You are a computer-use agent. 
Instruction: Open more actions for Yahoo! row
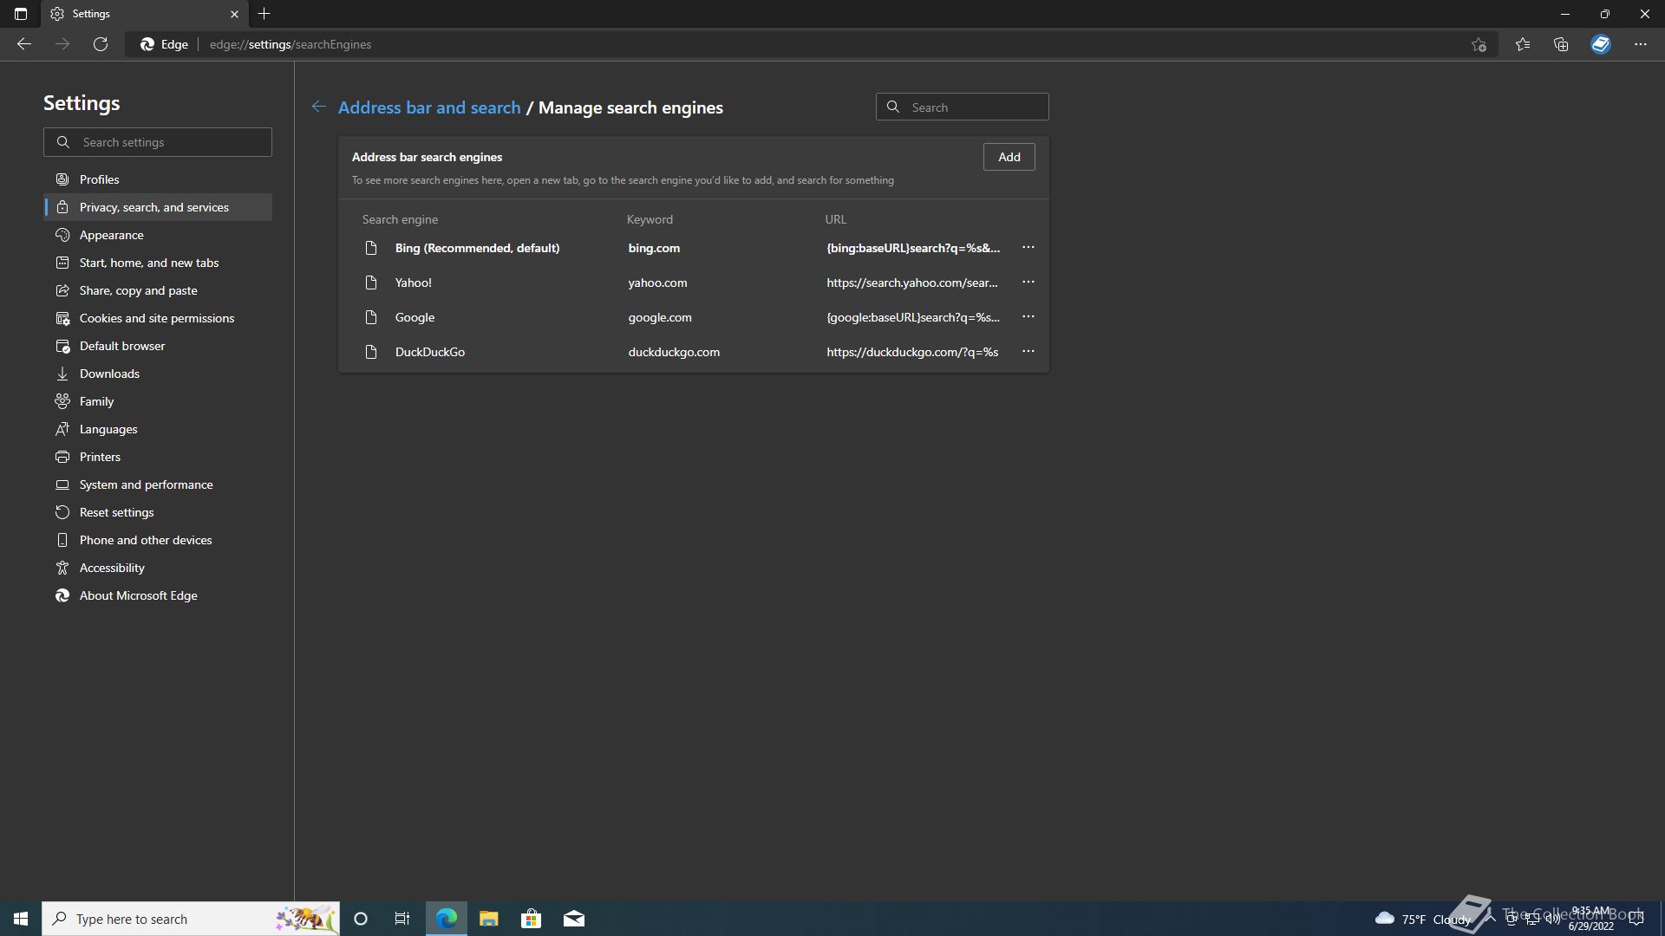[1028, 283]
